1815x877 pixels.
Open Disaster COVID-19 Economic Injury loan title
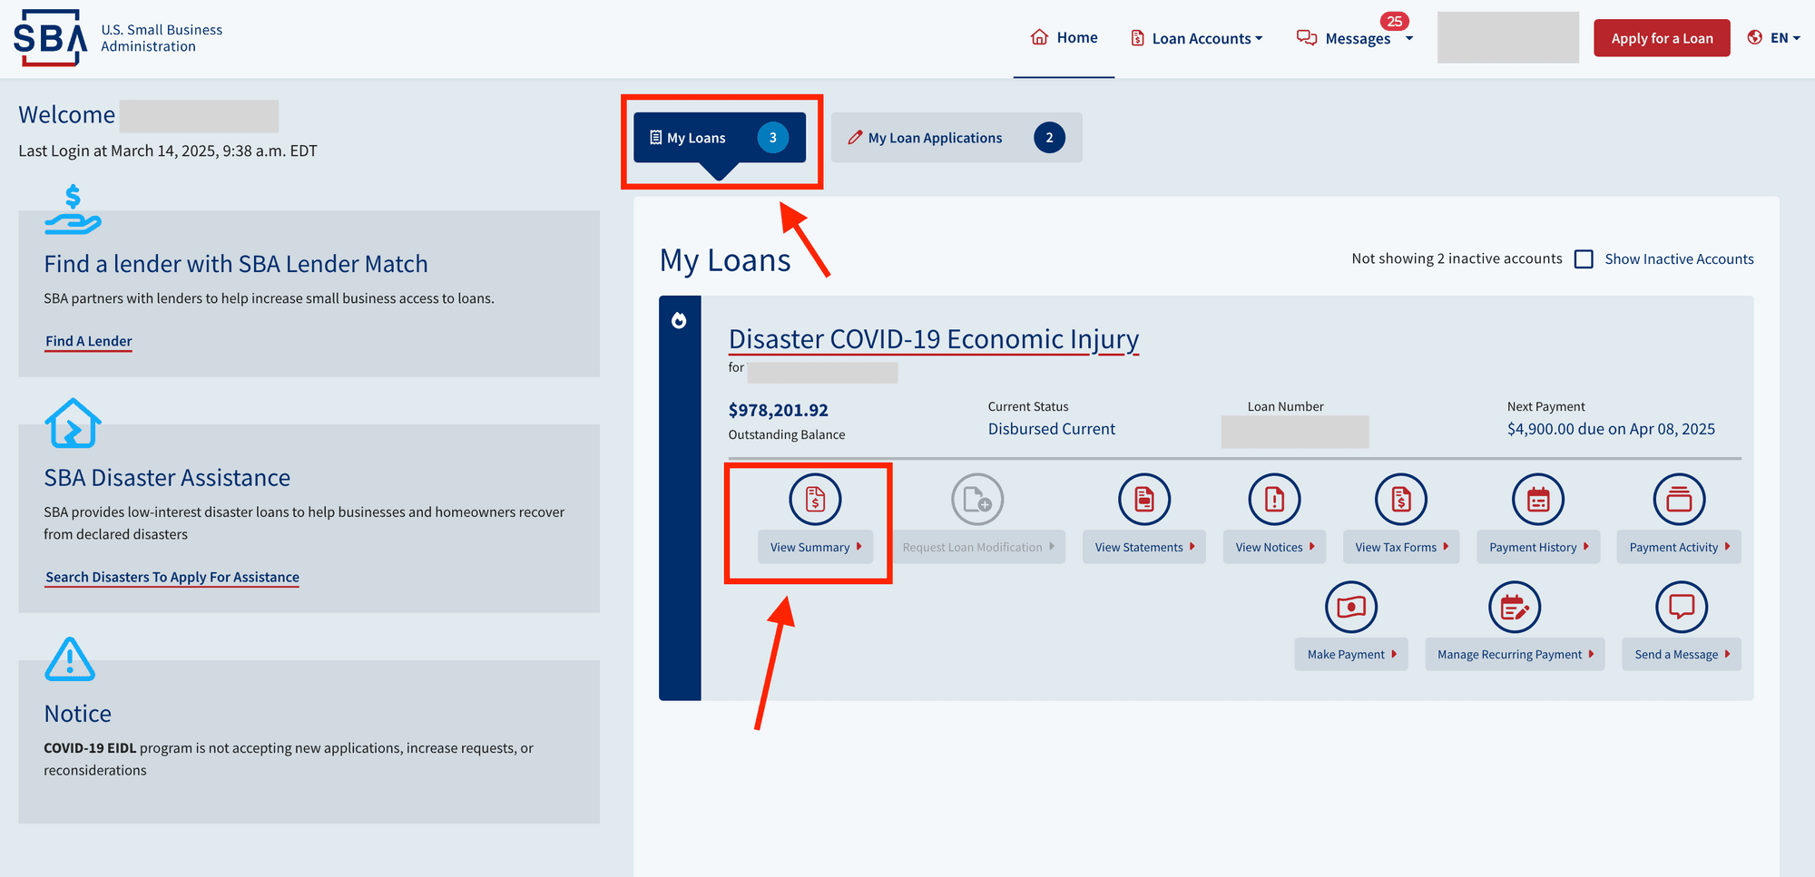933,339
